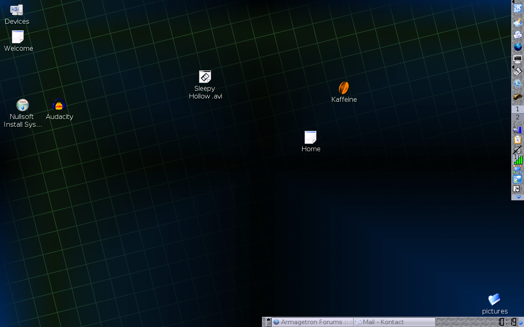Open the taskbar window list arrow
The image size is (524, 327).
(x=269, y=322)
